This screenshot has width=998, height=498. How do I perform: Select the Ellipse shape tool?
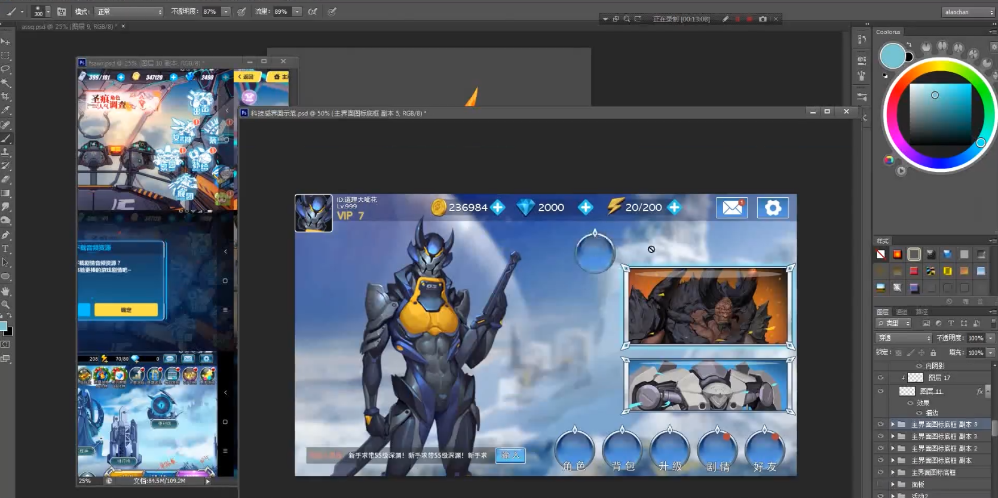pos(5,276)
